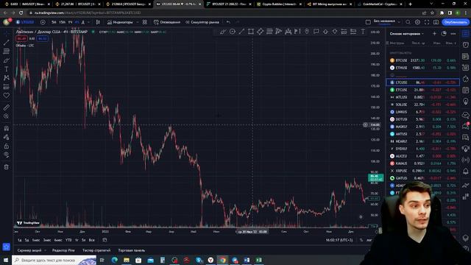This screenshot has height=265, width=471.
Task: Expand the timeframe dropdown arrow
Action: [88, 22]
